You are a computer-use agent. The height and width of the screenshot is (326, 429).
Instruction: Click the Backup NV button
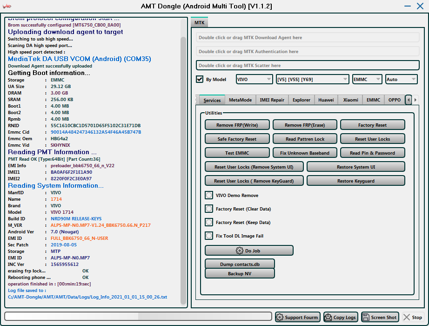point(240,273)
